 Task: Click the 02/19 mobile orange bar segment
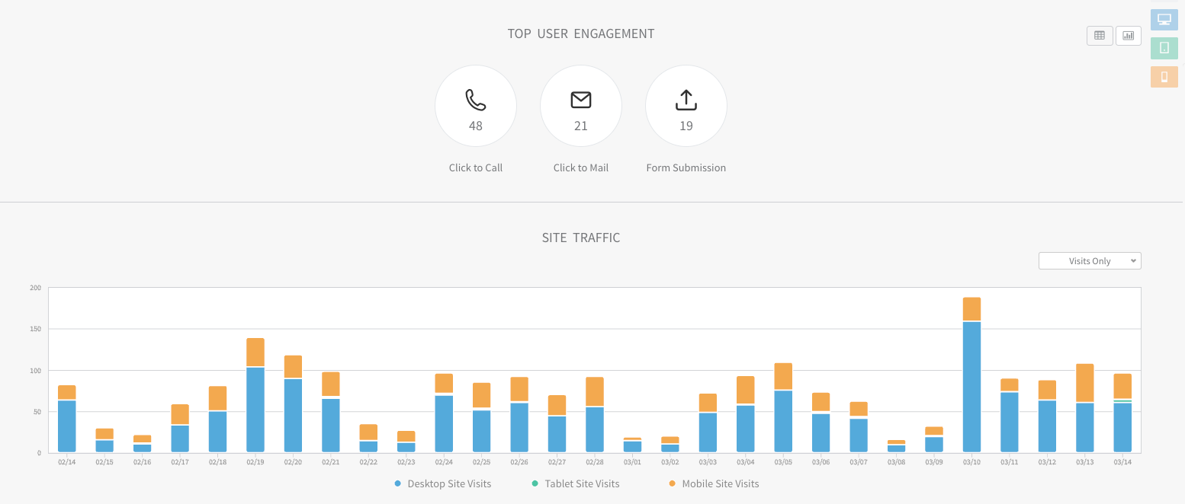pyautogui.click(x=255, y=352)
